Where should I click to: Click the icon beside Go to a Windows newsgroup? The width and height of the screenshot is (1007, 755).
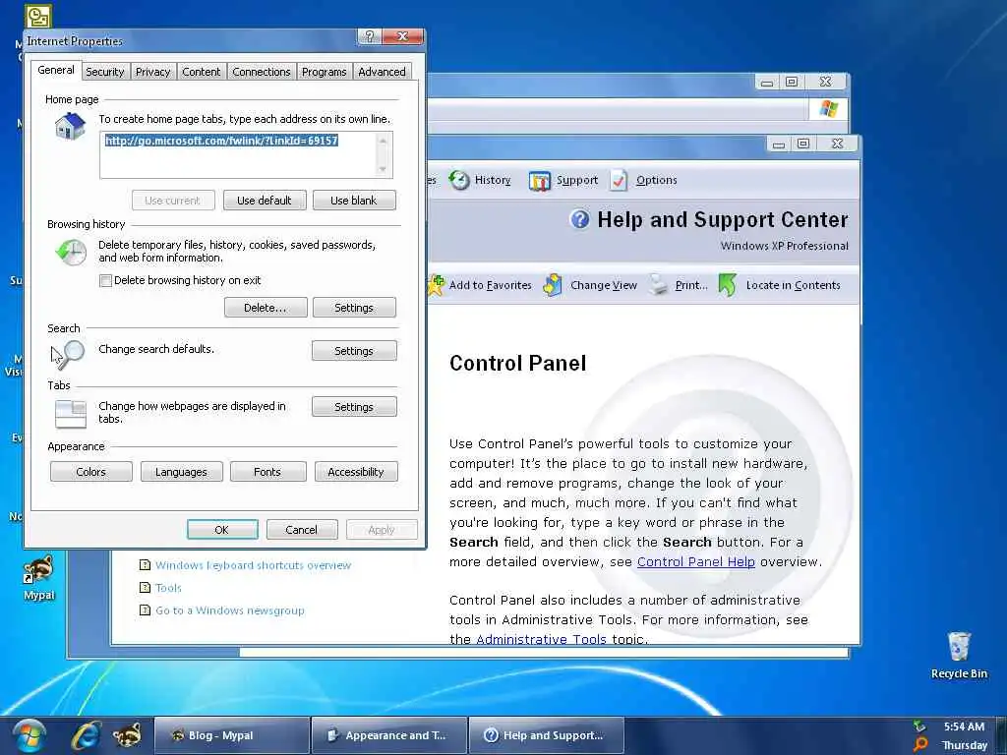tap(146, 610)
